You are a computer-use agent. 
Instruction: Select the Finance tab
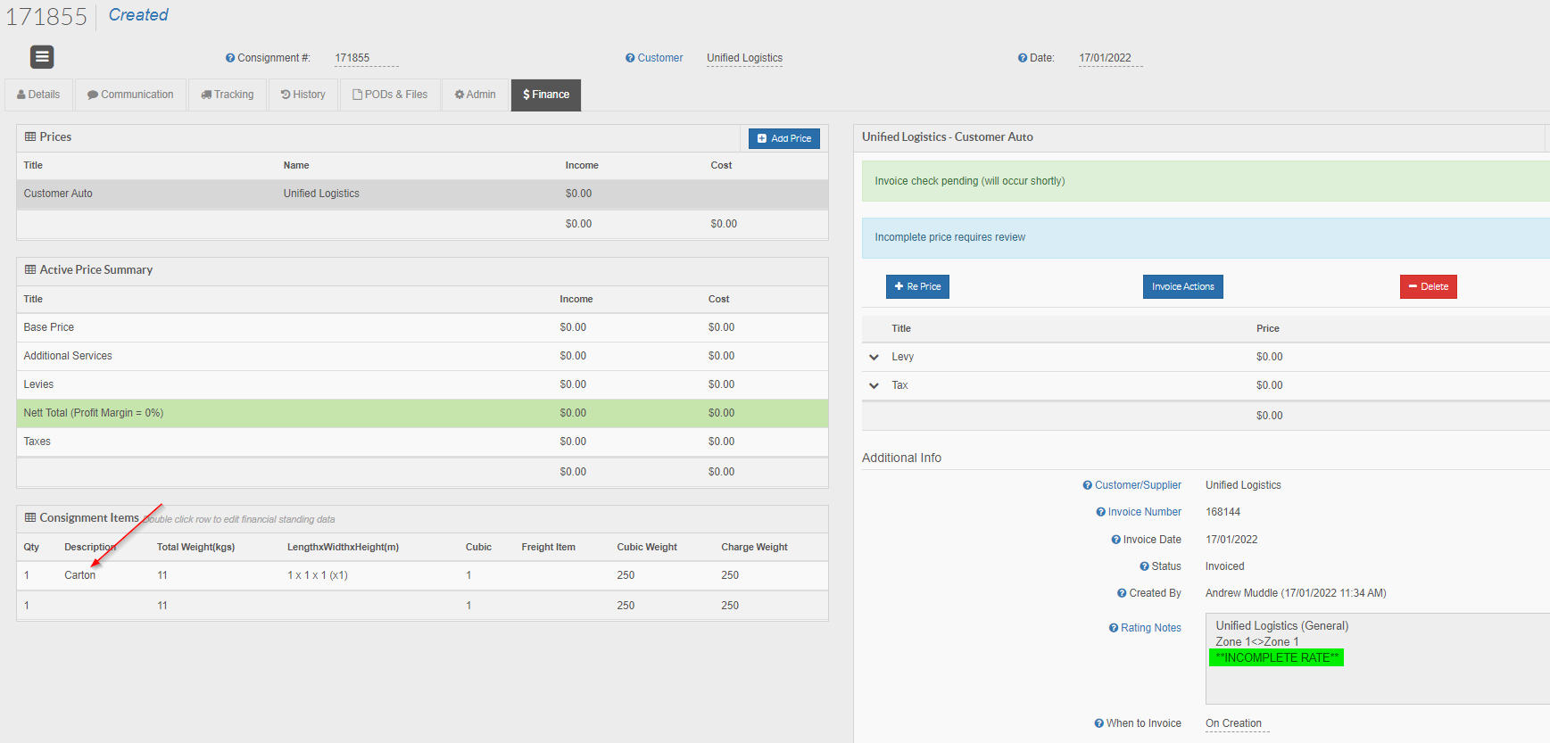546,95
